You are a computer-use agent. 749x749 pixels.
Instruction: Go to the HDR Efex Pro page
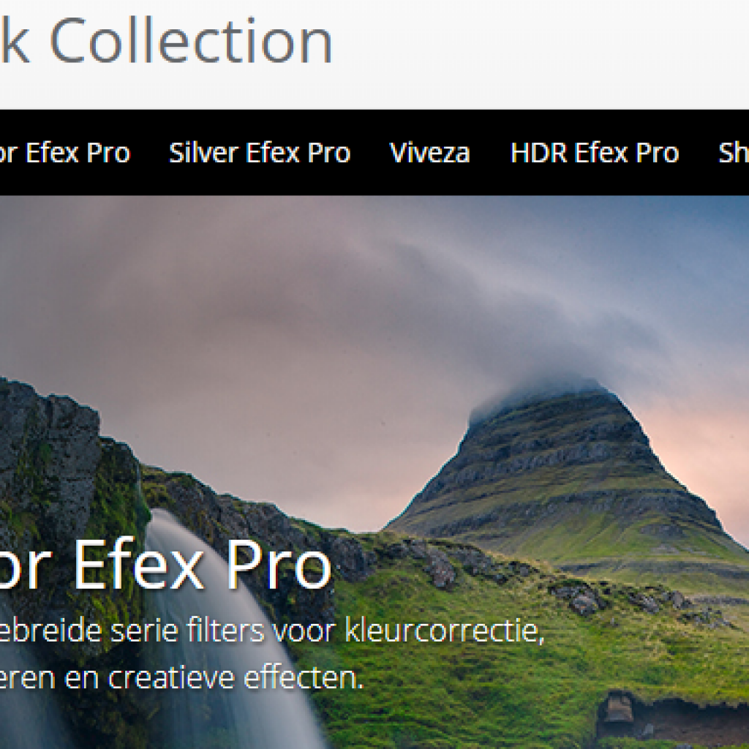(x=594, y=153)
